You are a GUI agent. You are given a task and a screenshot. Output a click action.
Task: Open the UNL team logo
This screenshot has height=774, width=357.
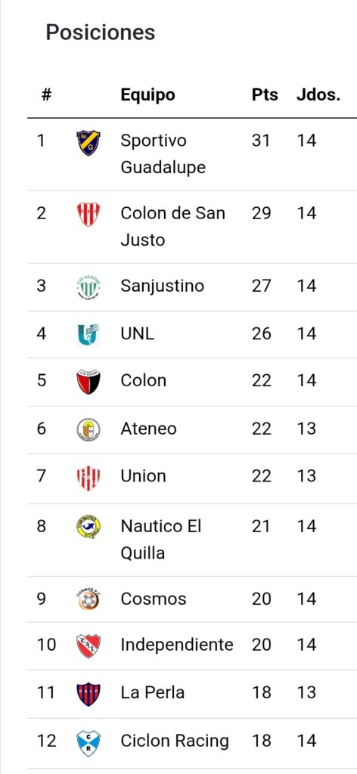click(88, 334)
